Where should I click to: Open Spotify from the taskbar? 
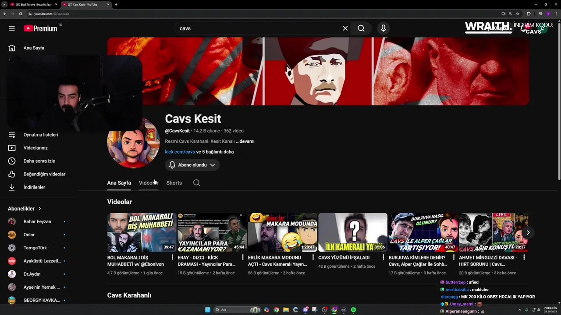353,310
